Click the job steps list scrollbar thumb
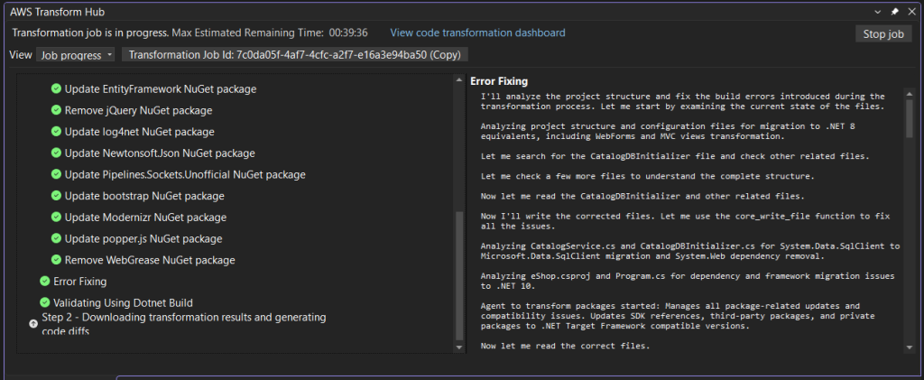 (459, 275)
